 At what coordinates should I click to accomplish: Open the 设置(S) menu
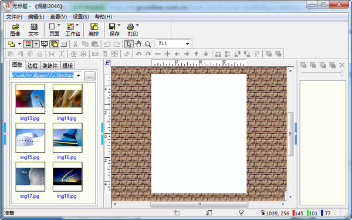pos(81,17)
